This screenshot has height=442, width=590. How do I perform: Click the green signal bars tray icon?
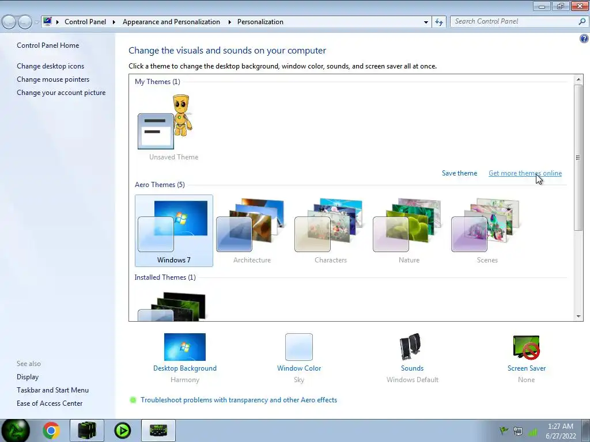pos(532,432)
